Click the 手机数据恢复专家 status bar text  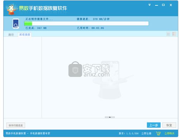[40, 133]
